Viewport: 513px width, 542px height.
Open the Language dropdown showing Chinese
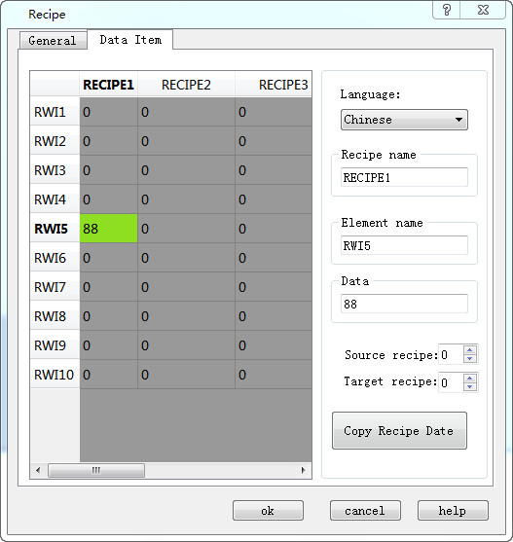(x=404, y=120)
